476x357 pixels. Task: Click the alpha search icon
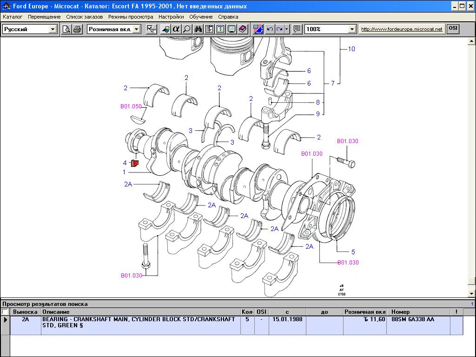pyautogui.click(x=176, y=29)
